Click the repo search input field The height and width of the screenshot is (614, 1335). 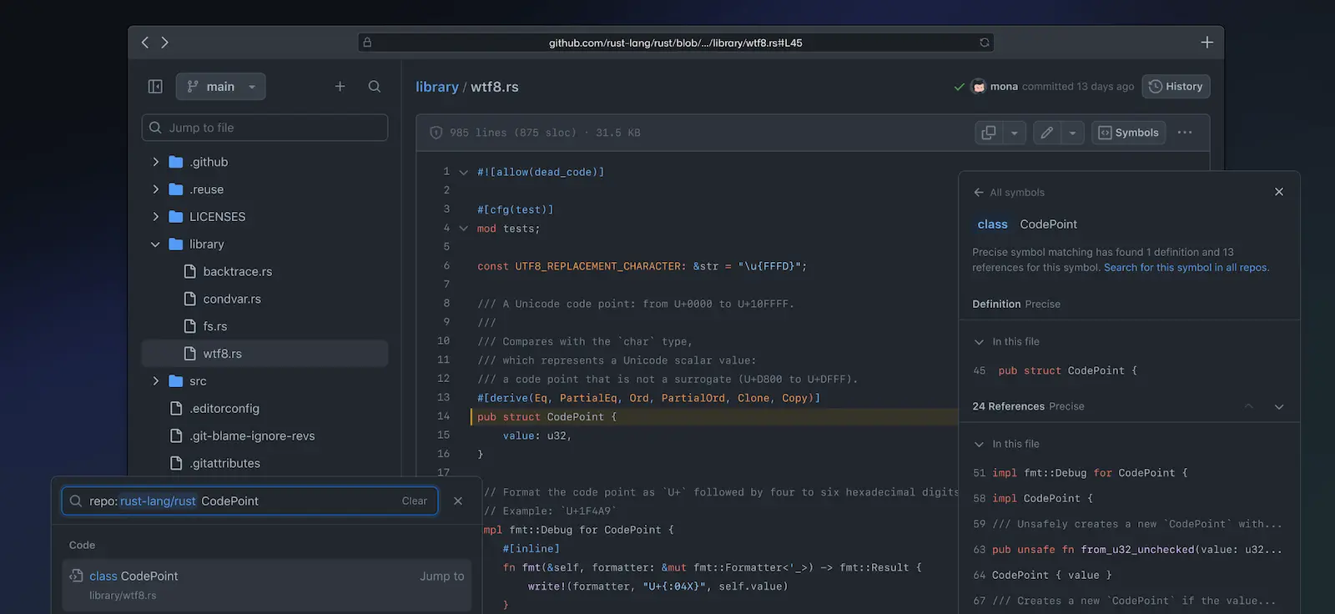249,501
